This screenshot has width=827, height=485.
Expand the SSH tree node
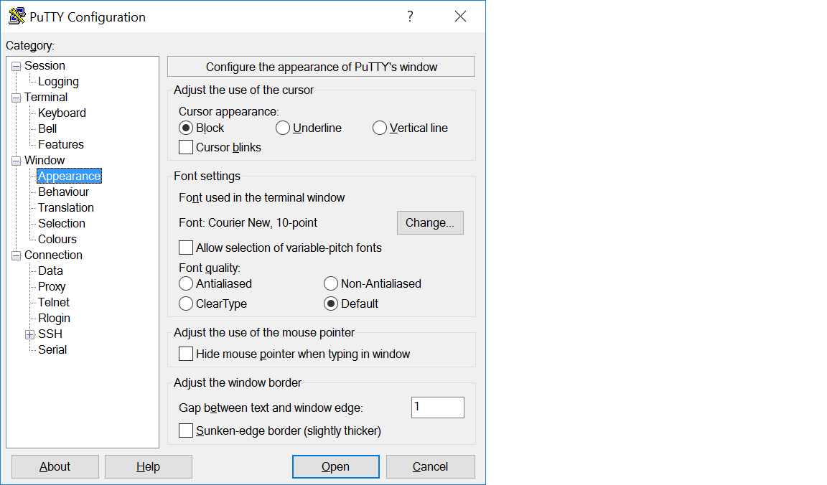(x=29, y=334)
